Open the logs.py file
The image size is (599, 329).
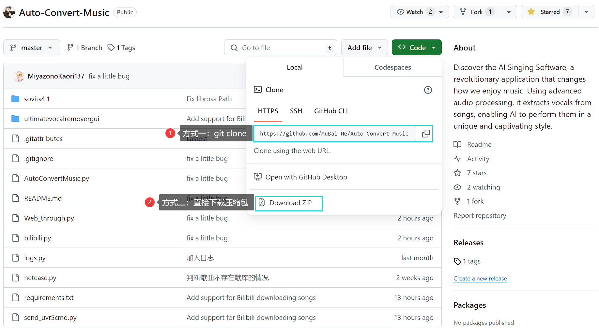point(35,258)
